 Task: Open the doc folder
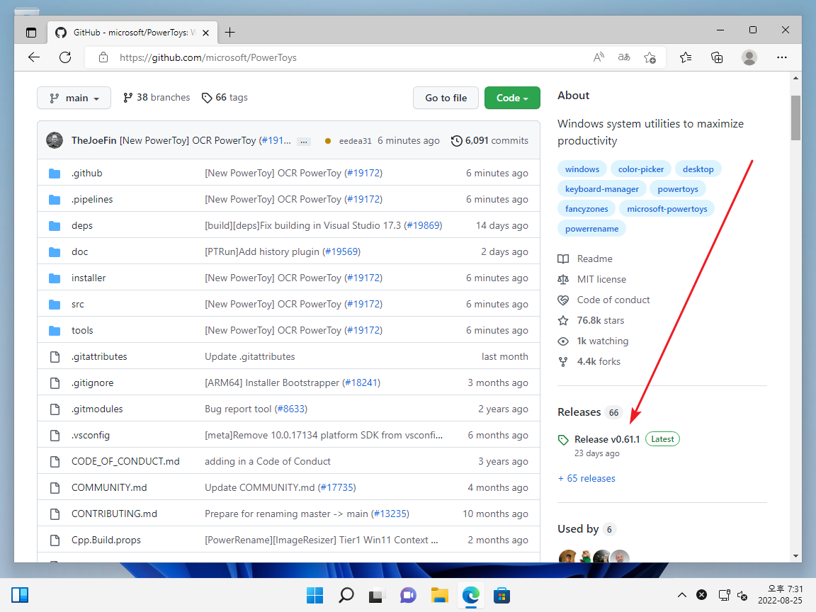(79, 251)
